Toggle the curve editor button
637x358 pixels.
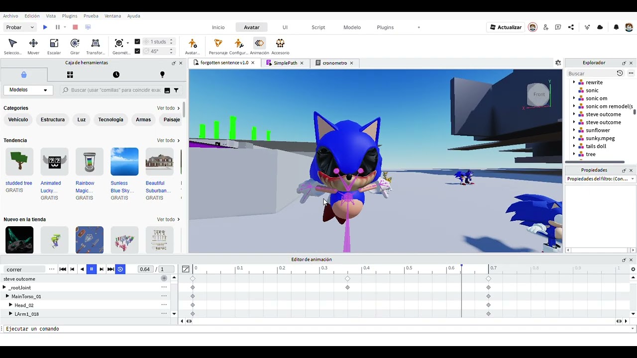pyautogui.click(x=186, y=269)
